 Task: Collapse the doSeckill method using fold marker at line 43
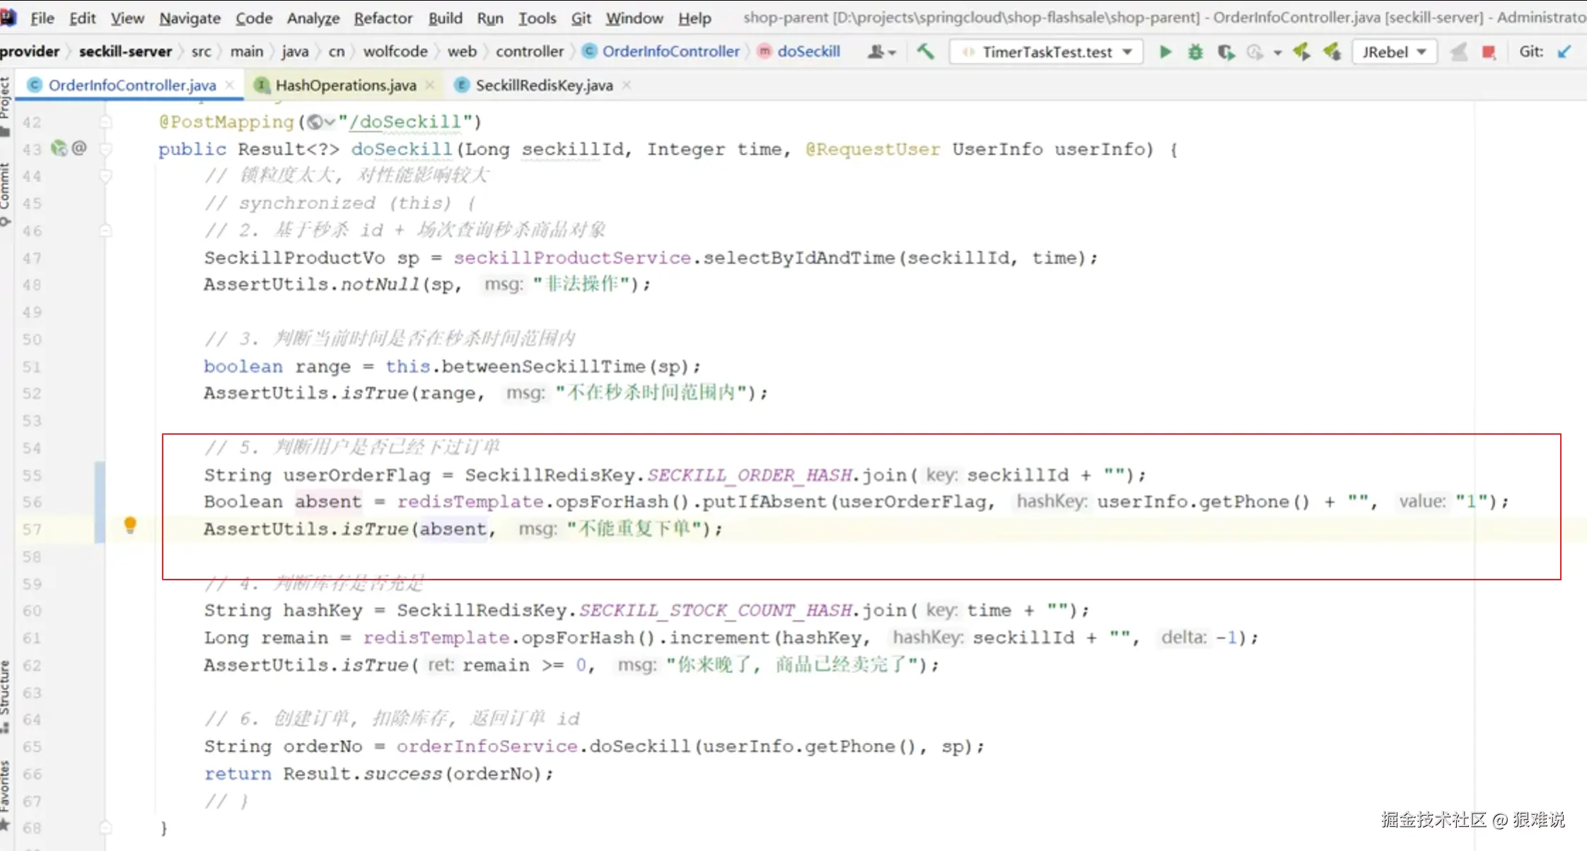106,149
